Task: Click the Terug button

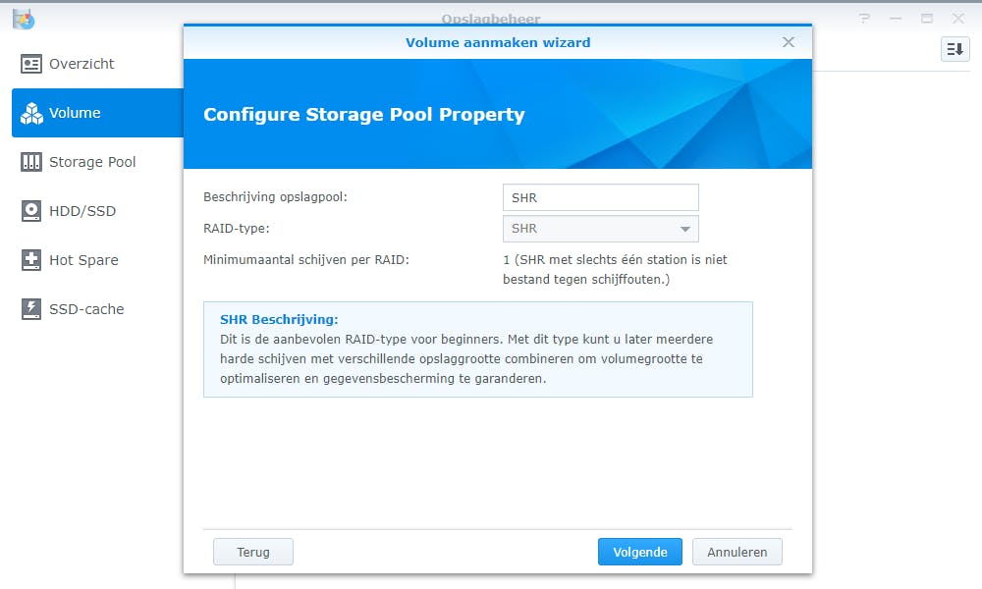Action: (253, 552)
